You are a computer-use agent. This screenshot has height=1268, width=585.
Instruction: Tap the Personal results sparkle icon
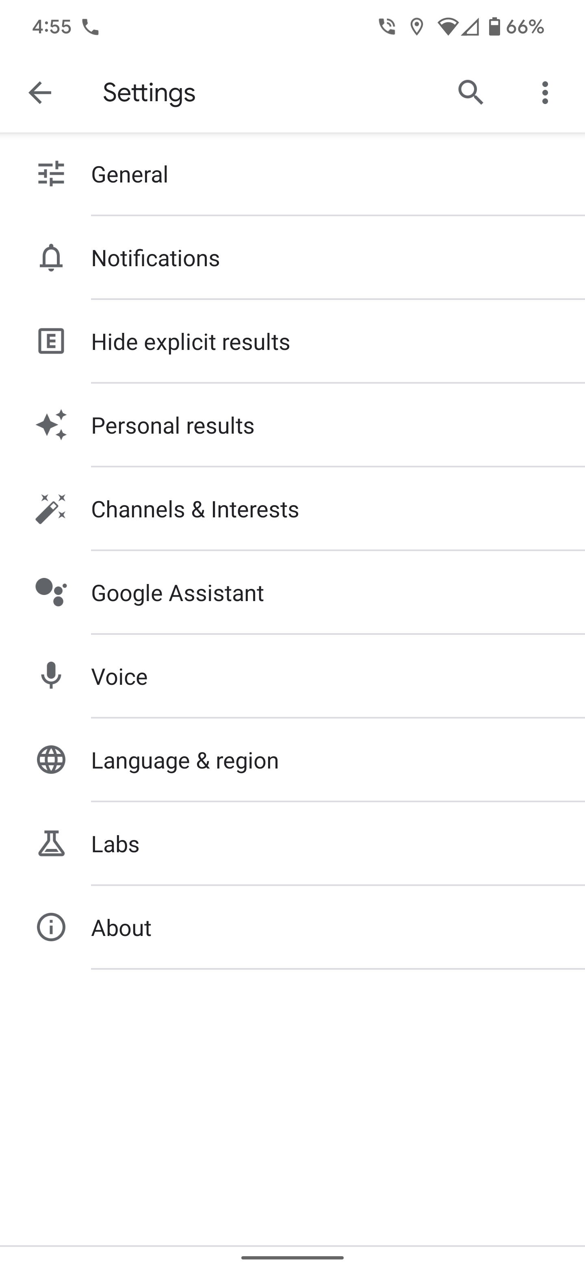coord(51,425)
